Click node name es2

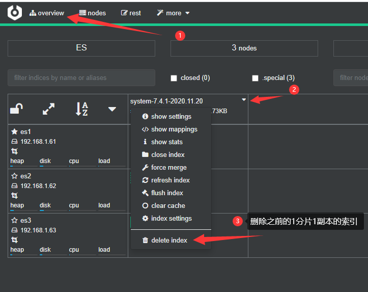click(x=25, y=176)
